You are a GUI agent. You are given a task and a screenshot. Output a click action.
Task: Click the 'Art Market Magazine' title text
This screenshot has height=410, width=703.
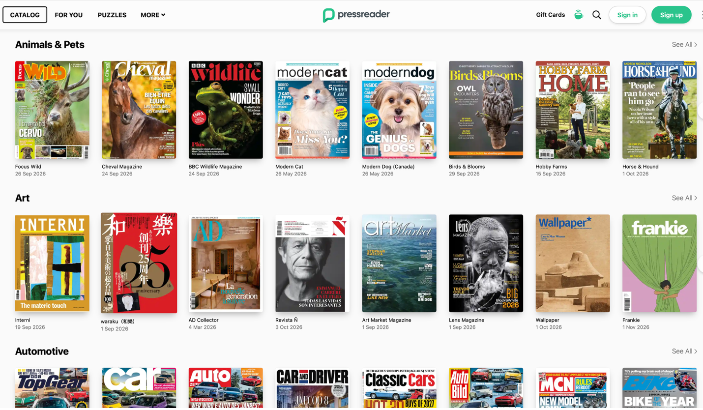point(387,320)
